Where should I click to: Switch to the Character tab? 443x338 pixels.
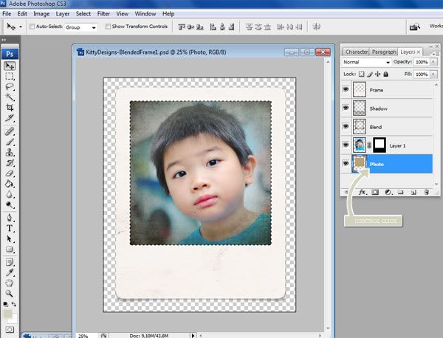[x=356, y=52]
